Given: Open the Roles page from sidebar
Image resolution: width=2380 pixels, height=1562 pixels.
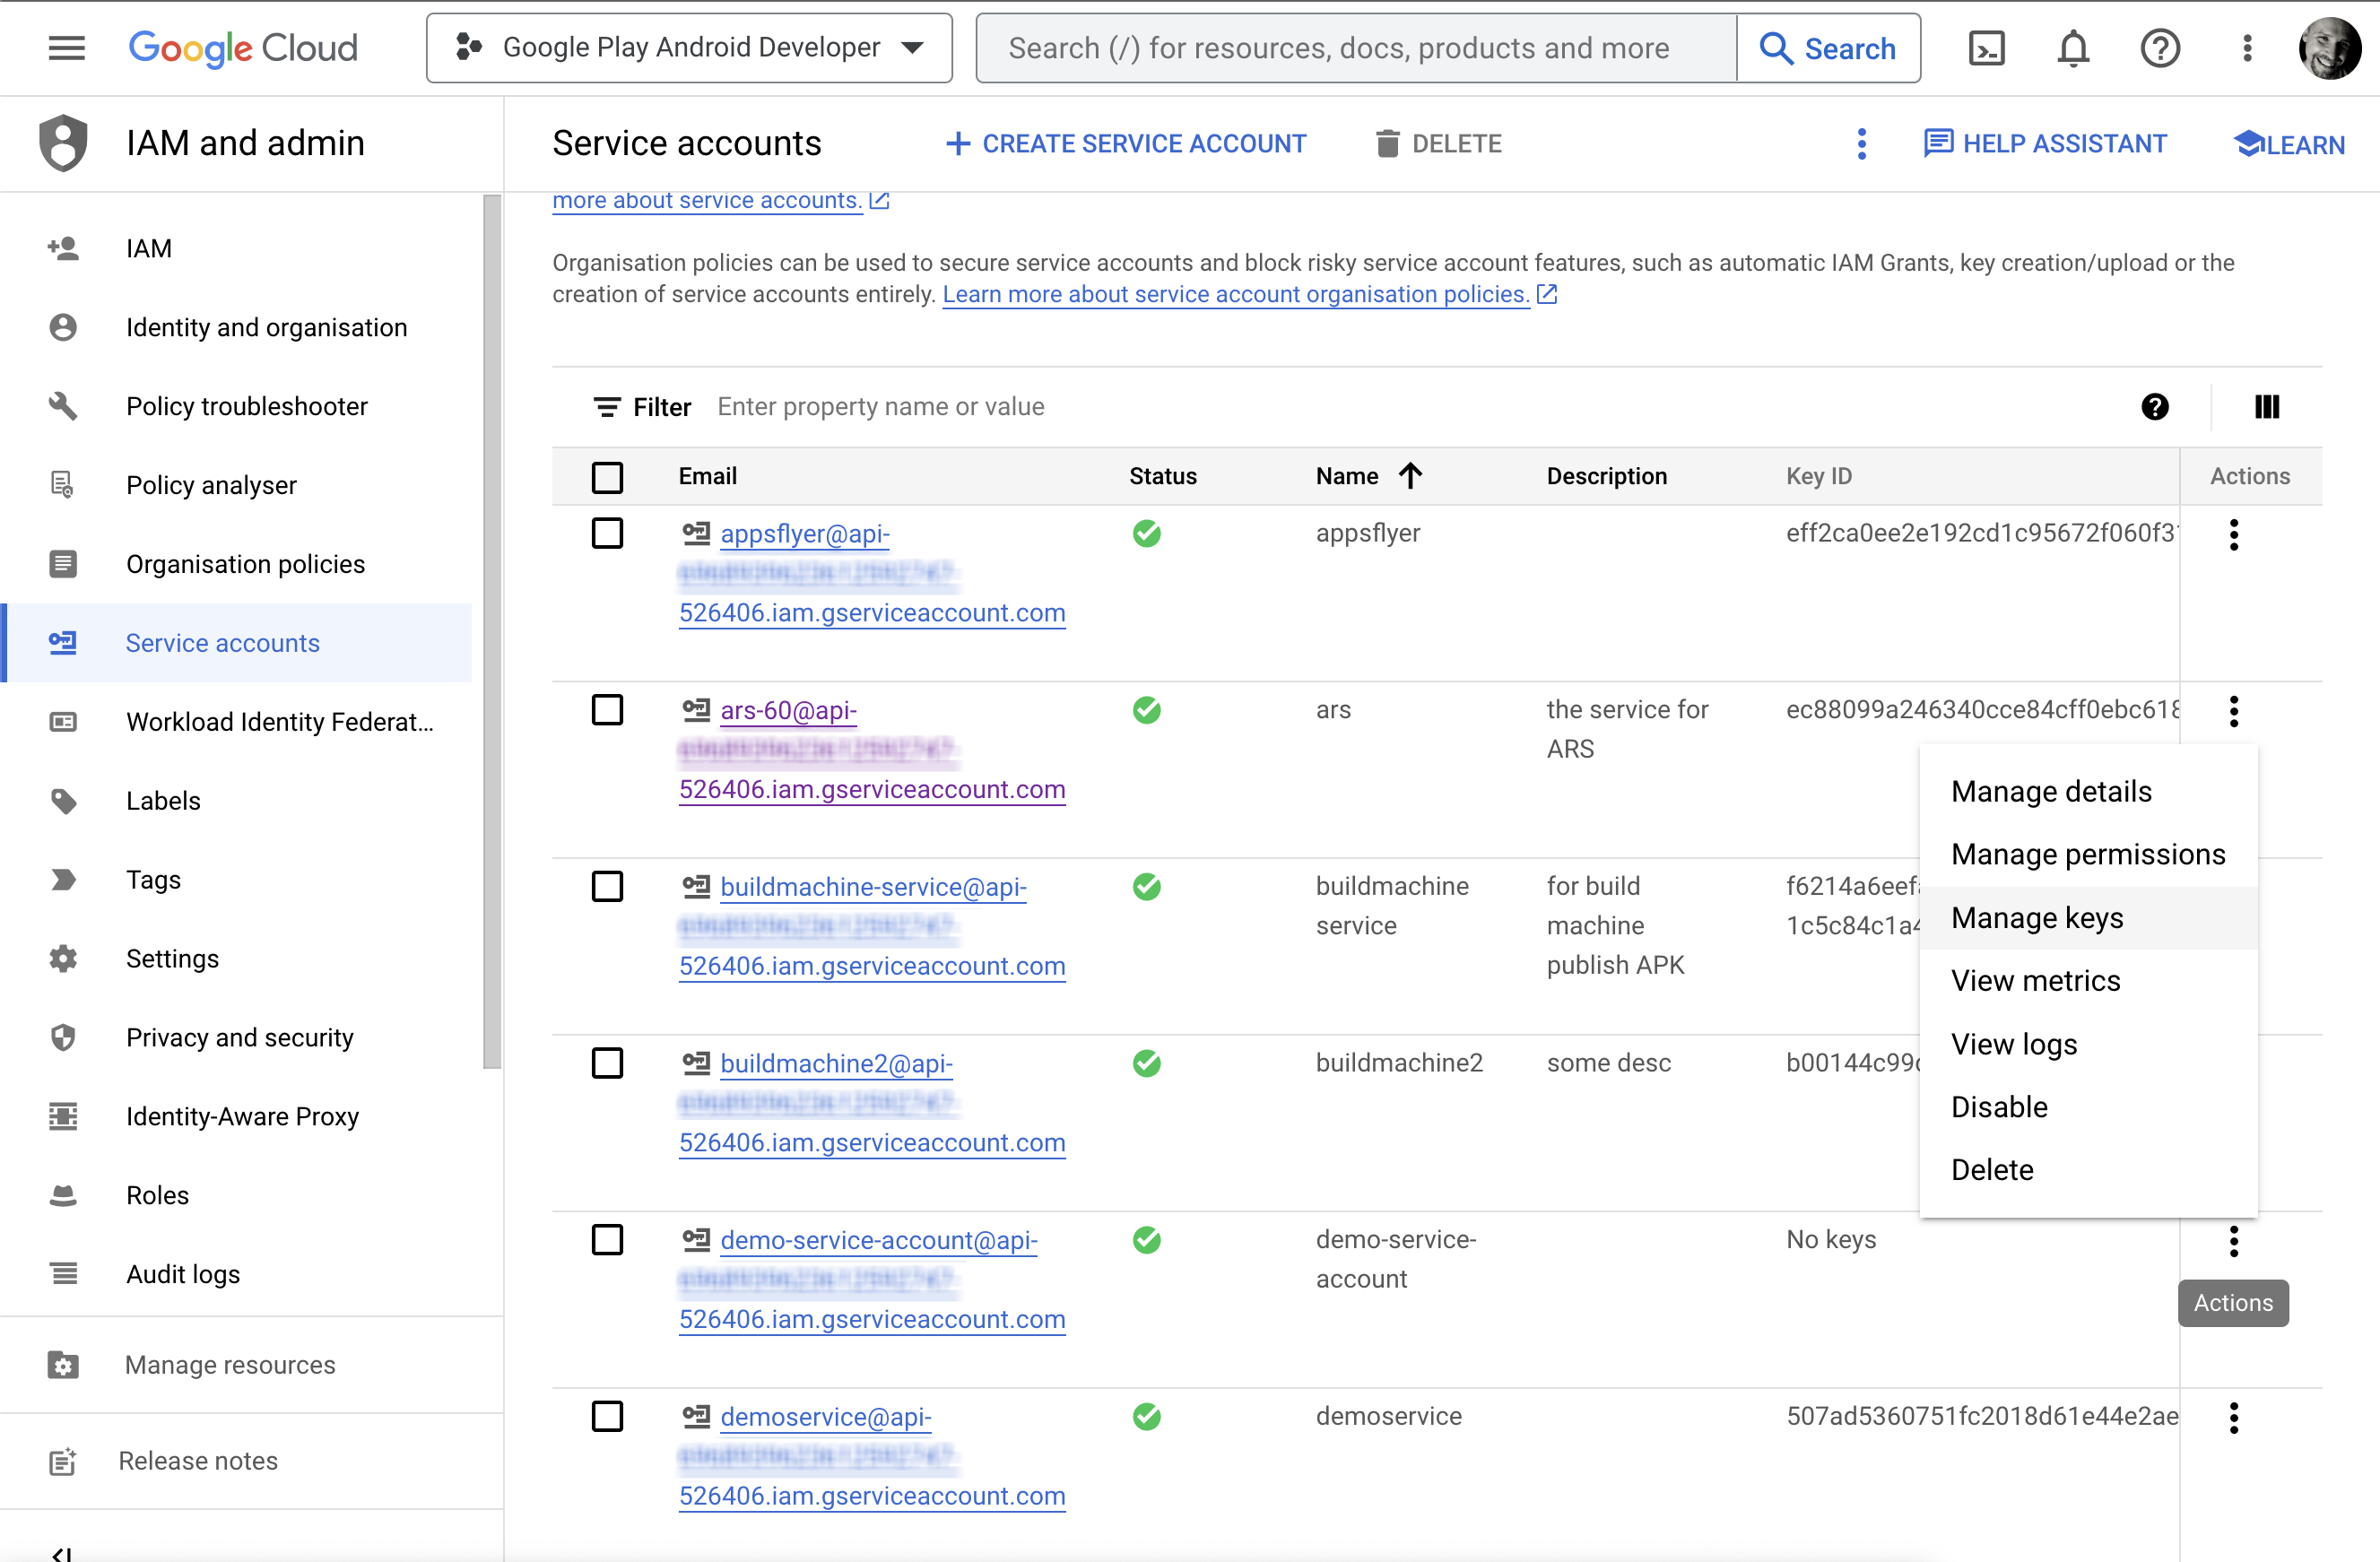Looking at the screenshot, I should coord(157,1195).
